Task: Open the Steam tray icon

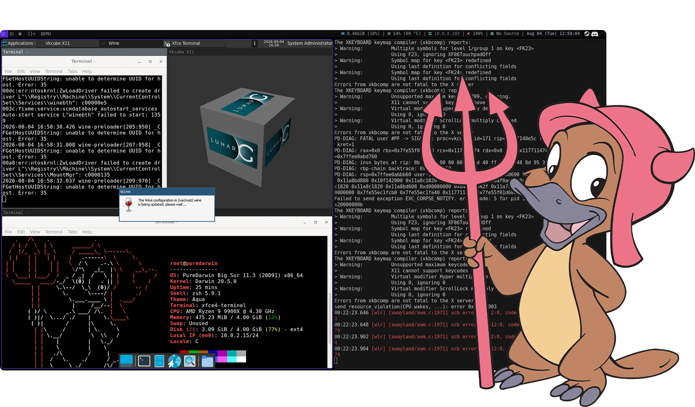Action: 587,34
